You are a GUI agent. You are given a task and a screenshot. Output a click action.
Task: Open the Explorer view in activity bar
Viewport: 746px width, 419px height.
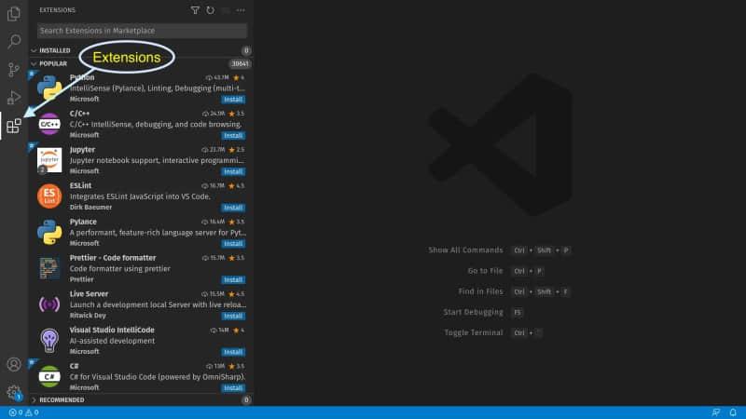pyautogui.click(x=14, y=14)
